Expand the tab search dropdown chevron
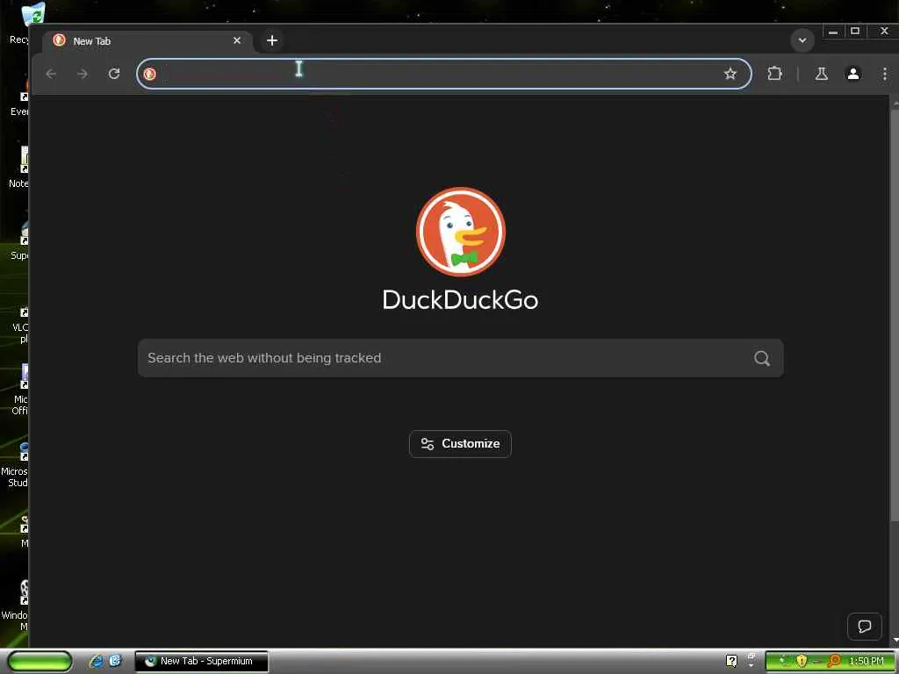The width and height of the screenshot is (899, 674). pos(802,40)
